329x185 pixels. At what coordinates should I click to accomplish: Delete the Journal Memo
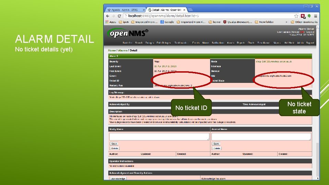point(217,148)
